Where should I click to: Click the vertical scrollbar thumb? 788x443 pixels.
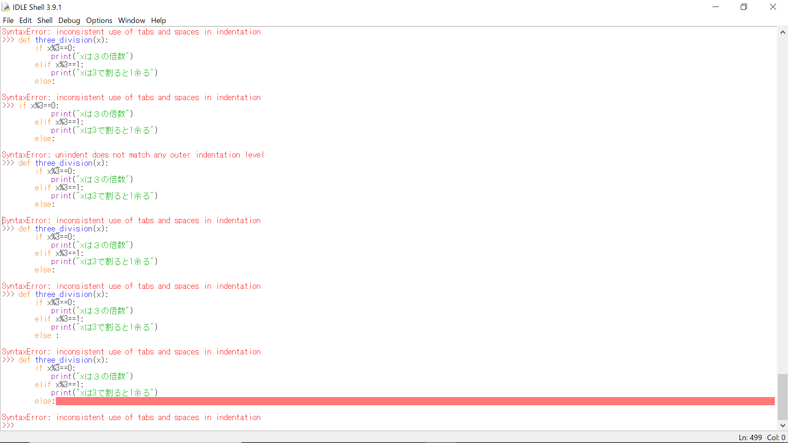pyautogui.click(x=783, y=397)
